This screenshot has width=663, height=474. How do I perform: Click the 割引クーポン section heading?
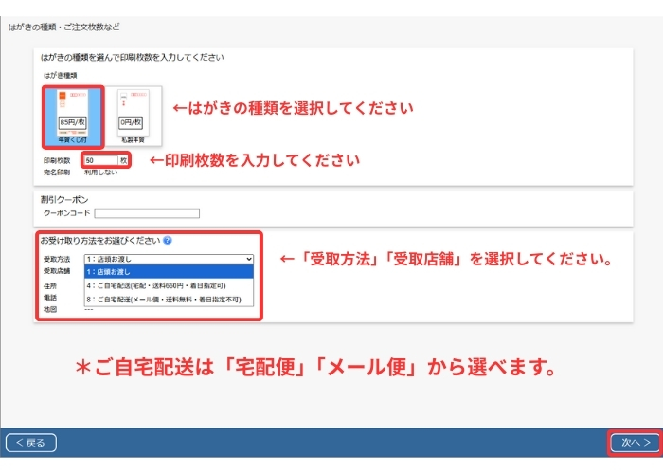64,200
